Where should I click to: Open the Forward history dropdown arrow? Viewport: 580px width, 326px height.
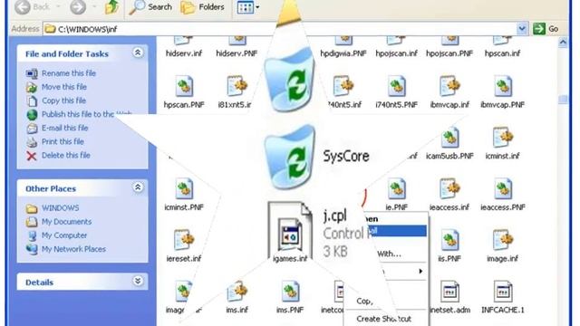pyautogui.click(x=94, y=6)
